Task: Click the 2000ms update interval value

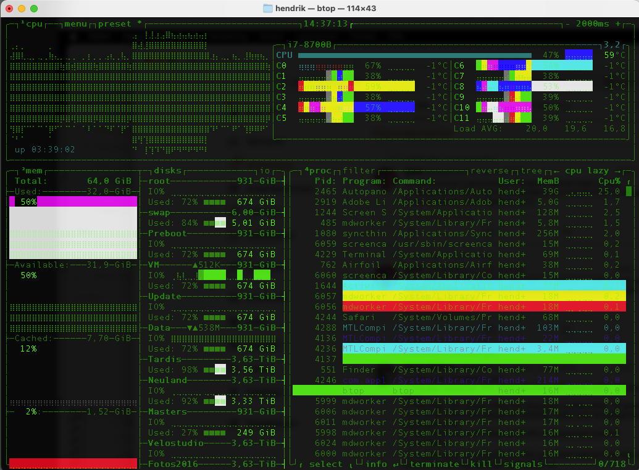Action: pyautogui.click(x=592, y=24)
